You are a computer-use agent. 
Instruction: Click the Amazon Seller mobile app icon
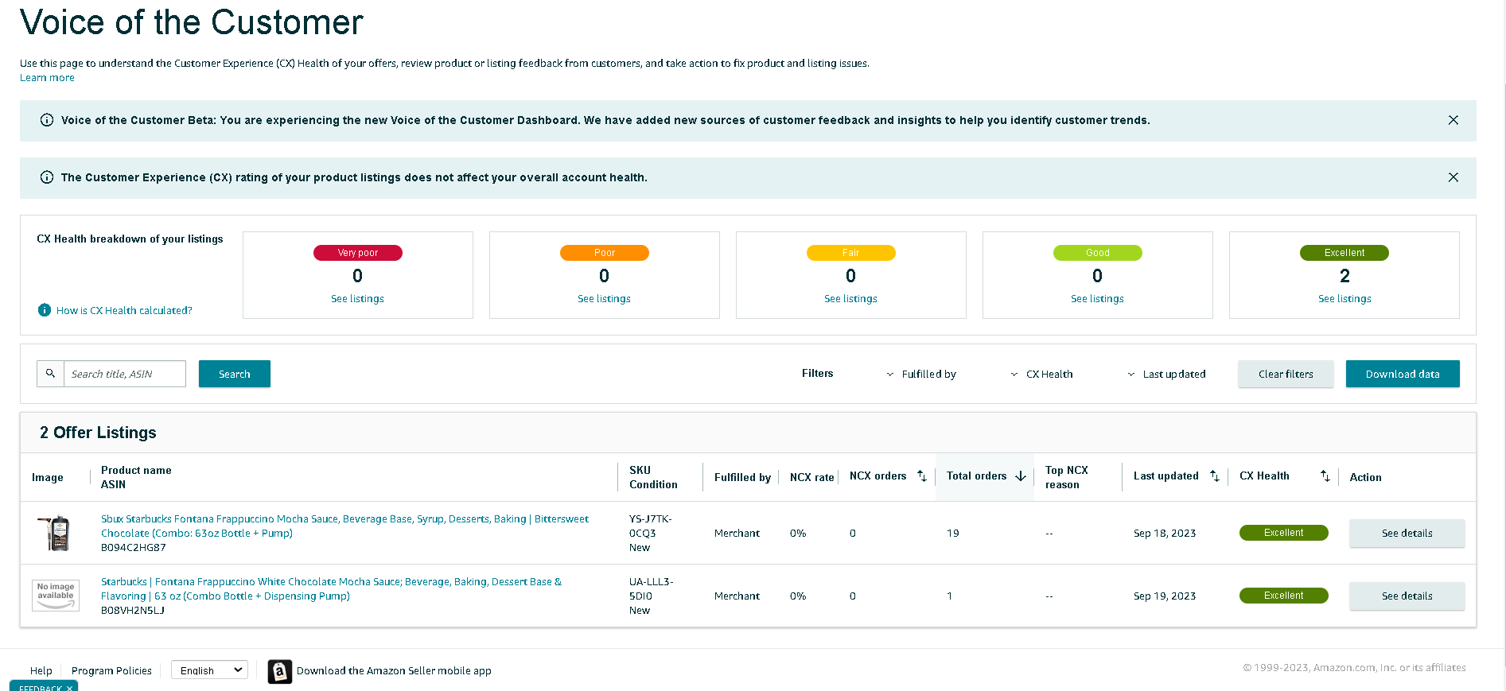(279, 671)
